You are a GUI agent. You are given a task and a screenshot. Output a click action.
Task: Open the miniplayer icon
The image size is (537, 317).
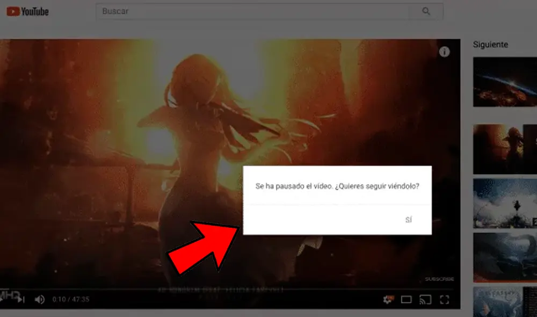point(407,300)
